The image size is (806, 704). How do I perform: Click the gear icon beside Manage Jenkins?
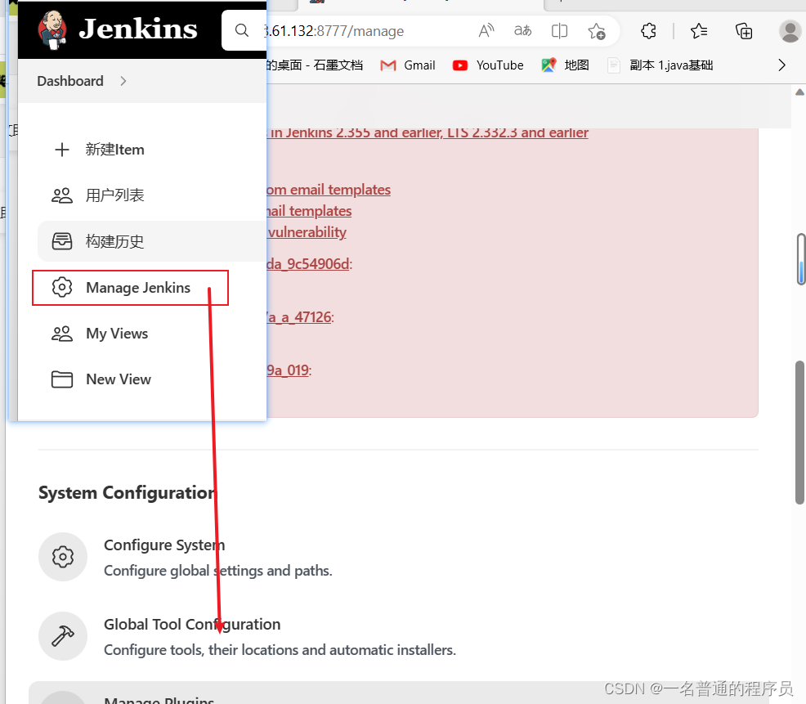(62, 288)
